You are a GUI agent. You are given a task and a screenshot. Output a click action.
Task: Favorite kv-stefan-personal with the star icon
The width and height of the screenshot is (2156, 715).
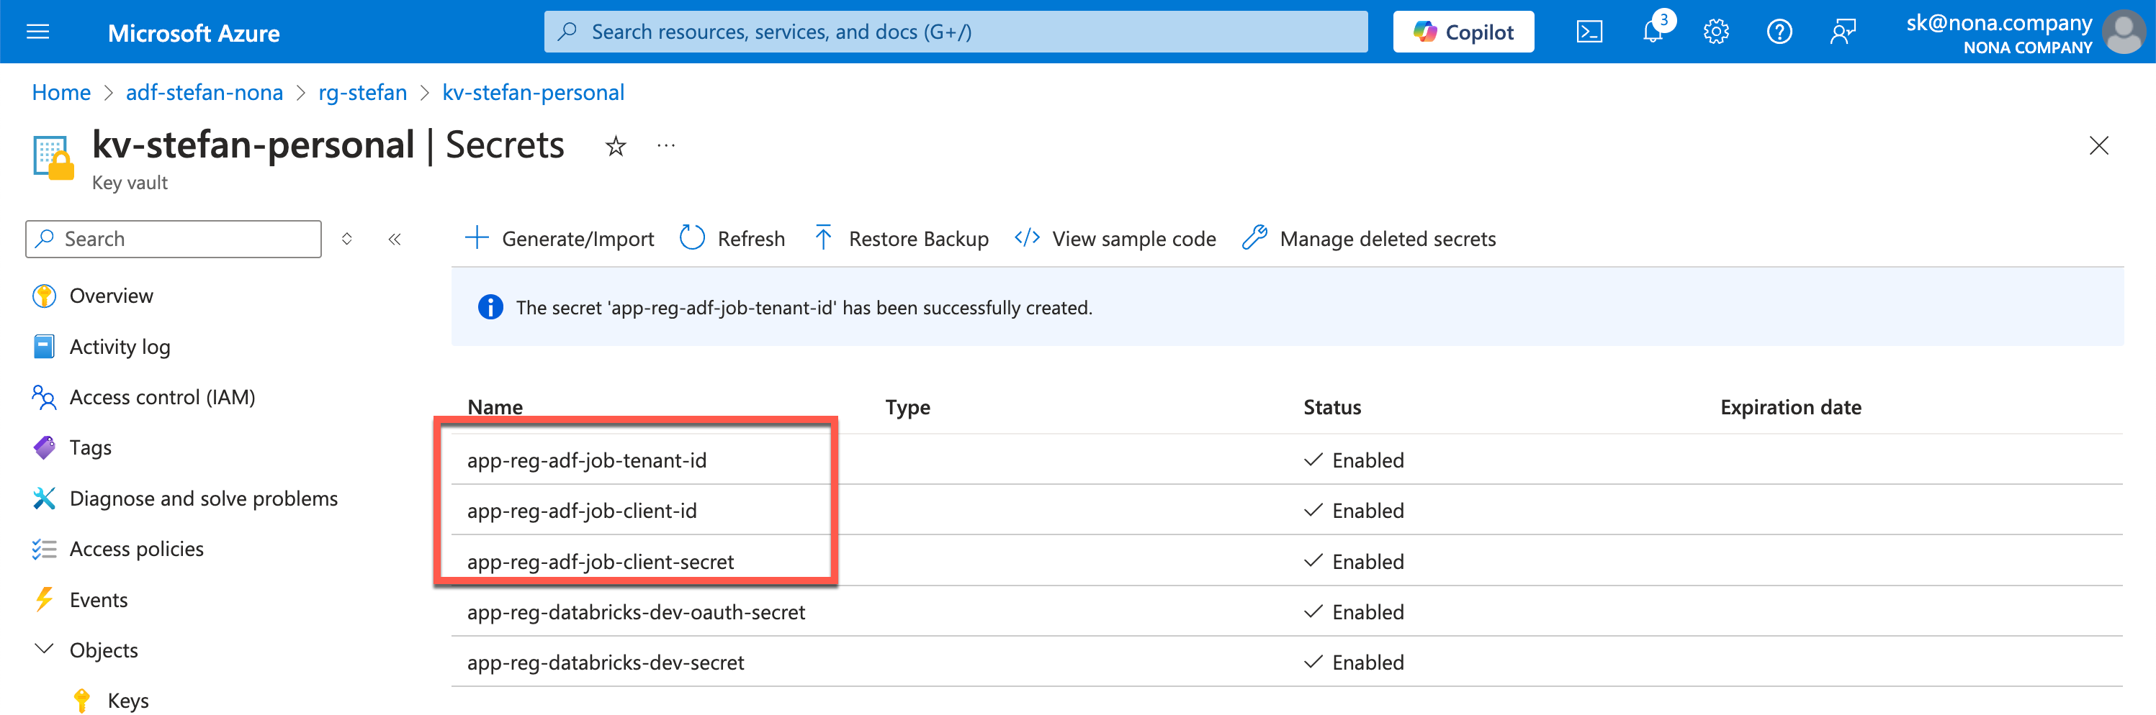tap(616, 146)
